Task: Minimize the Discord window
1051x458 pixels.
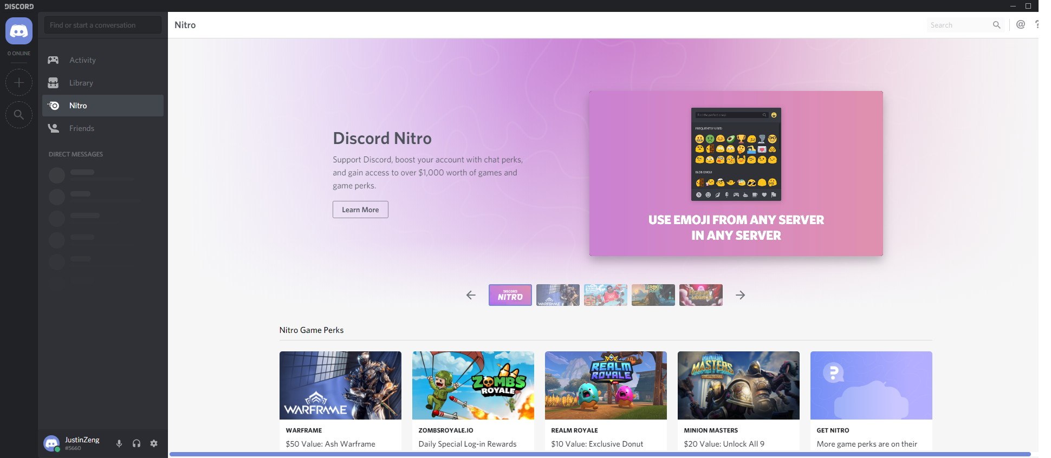Action: click(x=1013, y=6)
